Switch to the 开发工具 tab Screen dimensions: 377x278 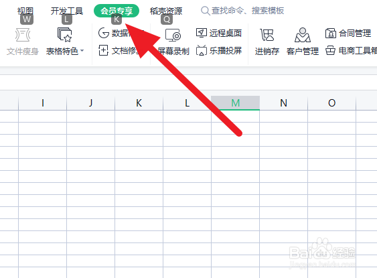tap(67, 11)
